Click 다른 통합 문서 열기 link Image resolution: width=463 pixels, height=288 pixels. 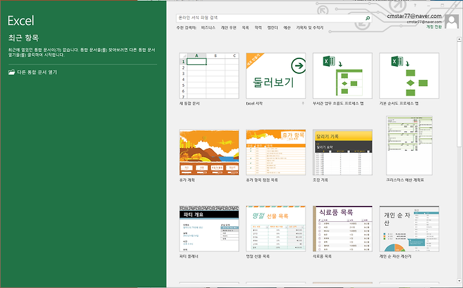(x=37, y=72)
